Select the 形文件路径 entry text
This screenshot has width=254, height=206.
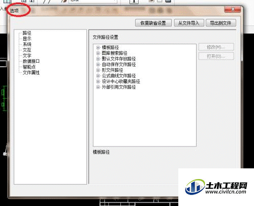[112, 70]
